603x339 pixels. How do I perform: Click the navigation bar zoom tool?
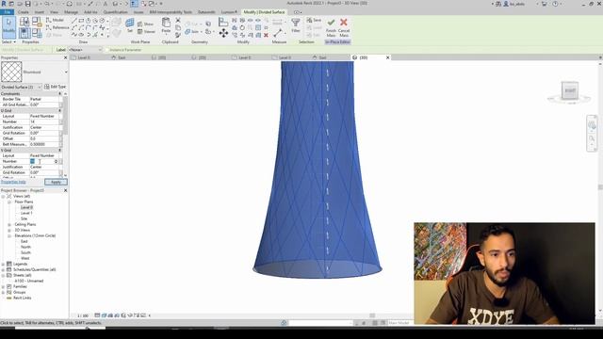[592, 138]
